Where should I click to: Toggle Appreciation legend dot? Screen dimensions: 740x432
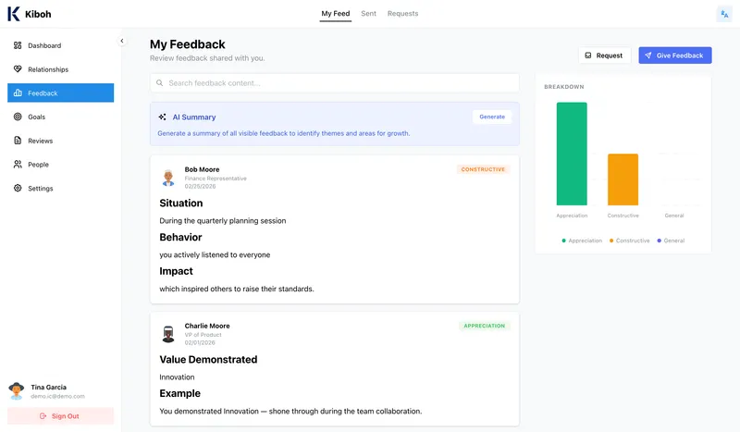(563, 241)
